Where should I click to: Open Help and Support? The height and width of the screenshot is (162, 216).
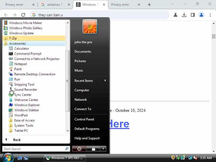coord(87,138)
